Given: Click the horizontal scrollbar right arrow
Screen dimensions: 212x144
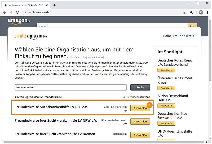Looking at the screenshot, I should [x=207, y=142].
